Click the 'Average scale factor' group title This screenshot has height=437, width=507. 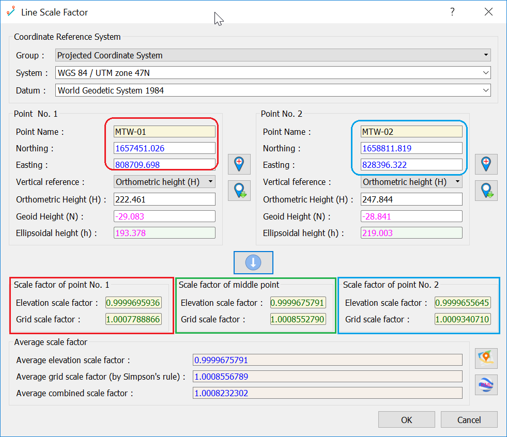[x=51, y=342]
